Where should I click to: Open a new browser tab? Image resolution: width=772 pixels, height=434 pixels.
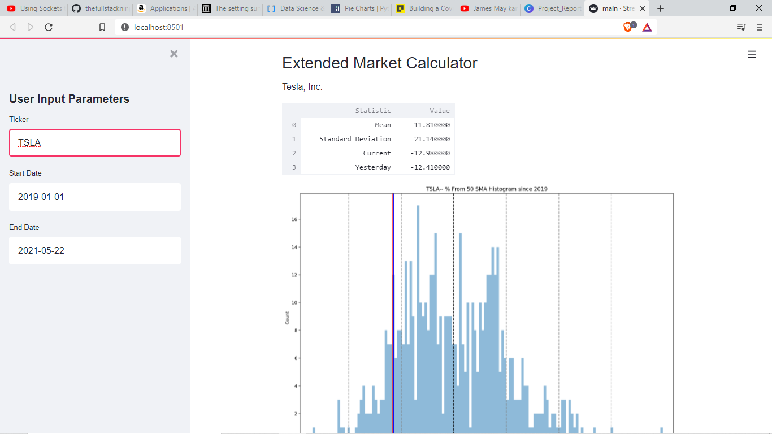[661, 8]
